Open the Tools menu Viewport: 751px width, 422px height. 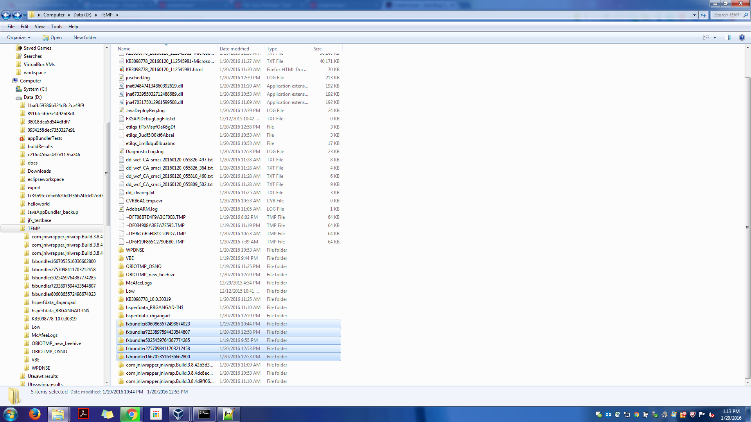point(56,27)
